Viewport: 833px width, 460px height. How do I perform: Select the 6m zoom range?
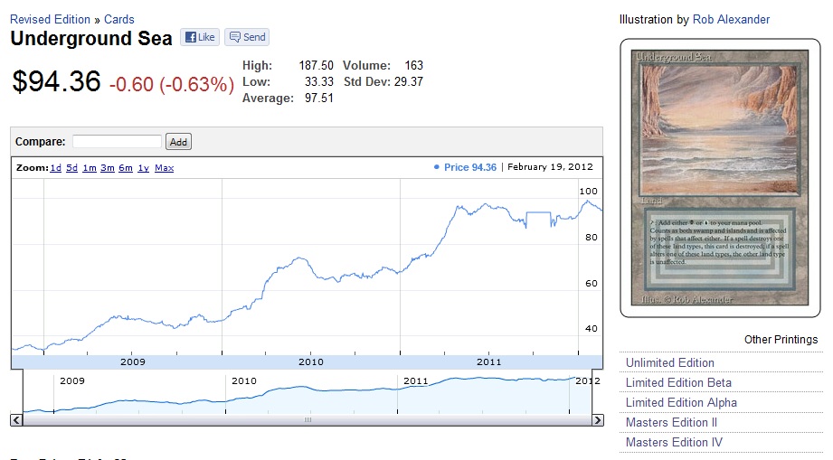tap(126, 168)
